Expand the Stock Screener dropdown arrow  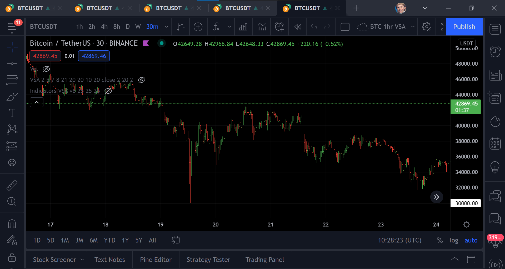[82, 260]
